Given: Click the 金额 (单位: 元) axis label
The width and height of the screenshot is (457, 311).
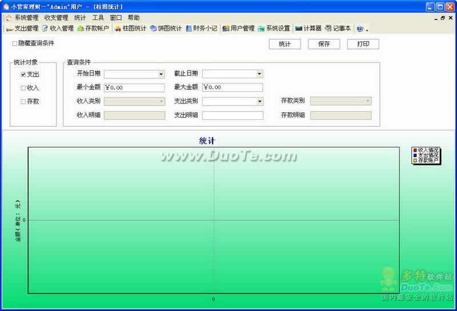Looking at the screenshot, I should (18, 220).
